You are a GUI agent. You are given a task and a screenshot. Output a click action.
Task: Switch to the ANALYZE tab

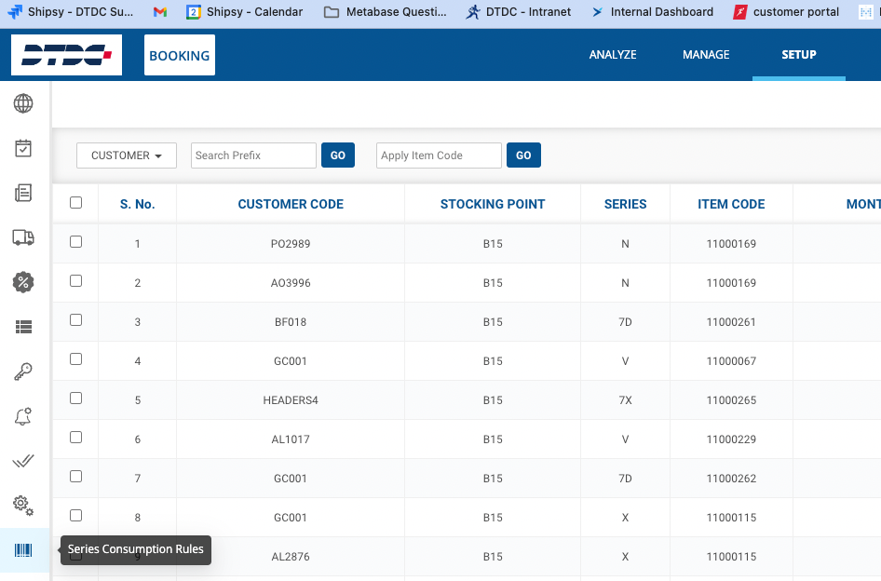pos(613,55)
